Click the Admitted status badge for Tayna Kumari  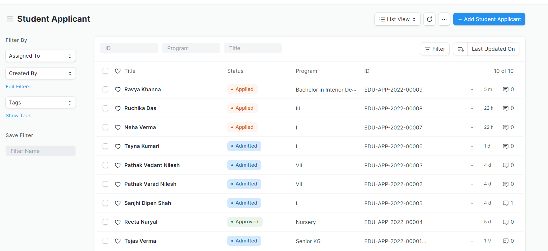click(x=244, y=146)
